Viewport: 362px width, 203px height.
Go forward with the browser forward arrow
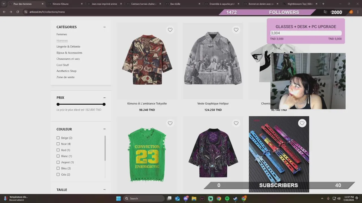tap(11, 12)
